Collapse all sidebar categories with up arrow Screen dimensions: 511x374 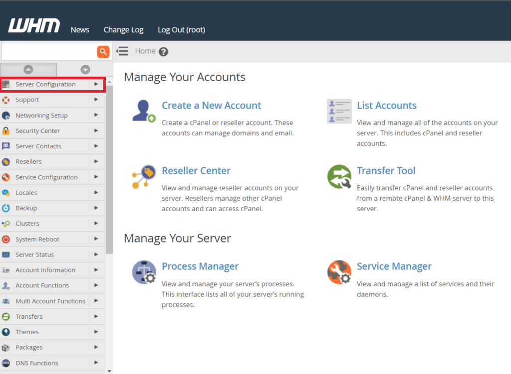pos(28,70)
